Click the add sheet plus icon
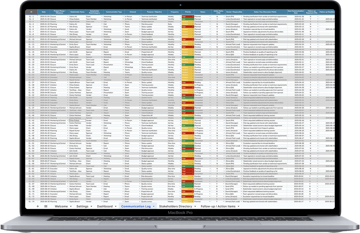This screenshot has width=360, height=233. (x=37, y=206)
